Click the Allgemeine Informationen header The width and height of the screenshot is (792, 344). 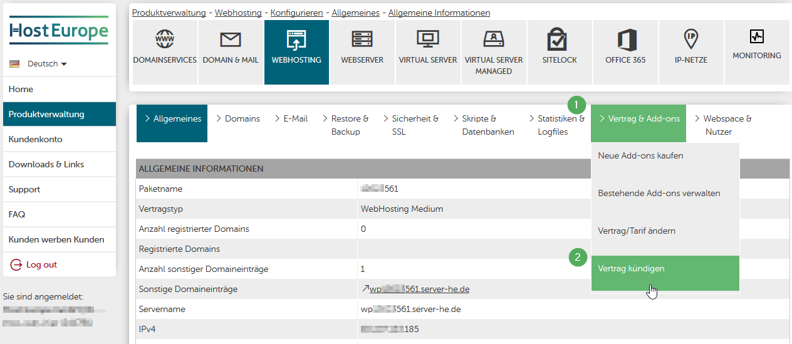pyautogui.click(x=201, y=169)
